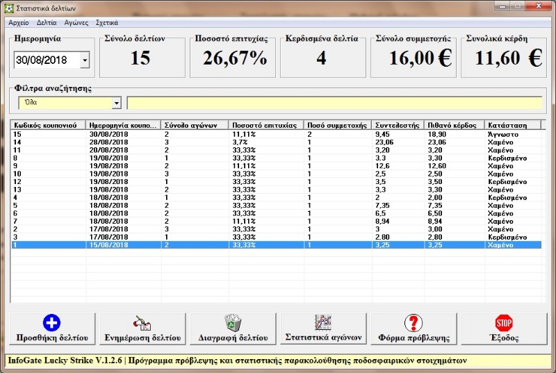Click the recycle bin icon for Διαγραφή δελτίου
556x373 pixels.
[x=232, y=323]
